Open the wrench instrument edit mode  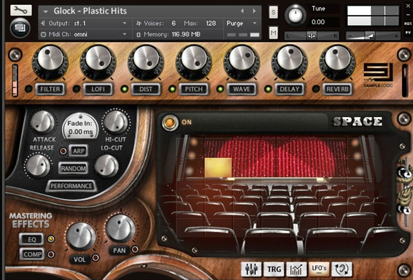[21, 10]
